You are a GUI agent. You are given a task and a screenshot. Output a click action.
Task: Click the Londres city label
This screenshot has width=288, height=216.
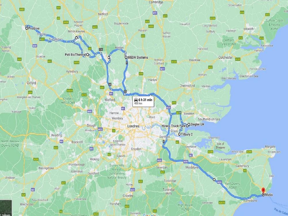[x=133, y=126]
